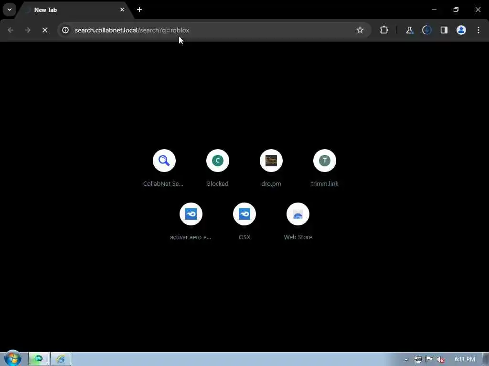View site information icon

[x=65, y=30]
